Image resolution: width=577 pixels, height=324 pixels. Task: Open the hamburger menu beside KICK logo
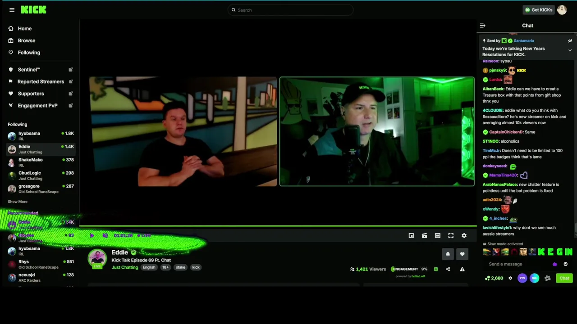point(12,10)
